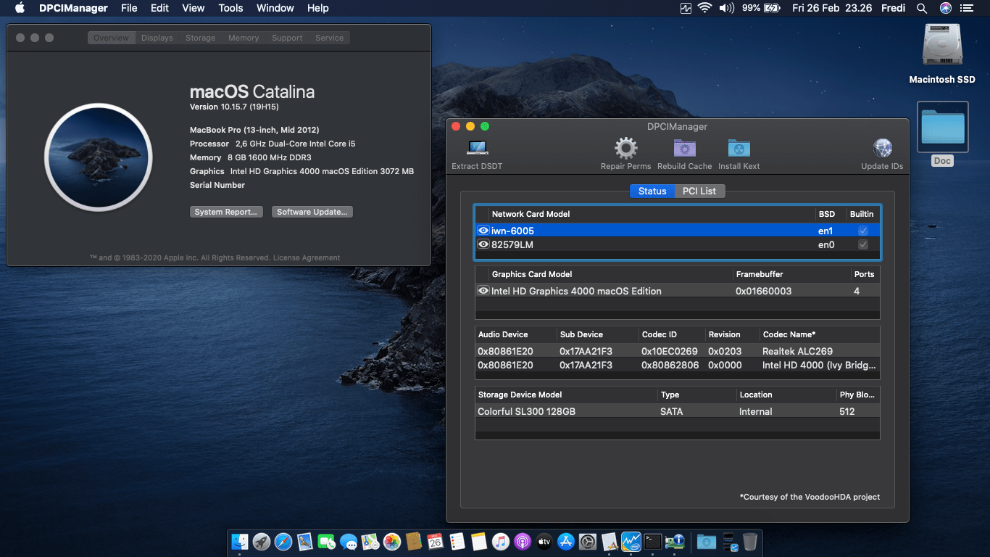Open Music from the dock

[501, 541]
